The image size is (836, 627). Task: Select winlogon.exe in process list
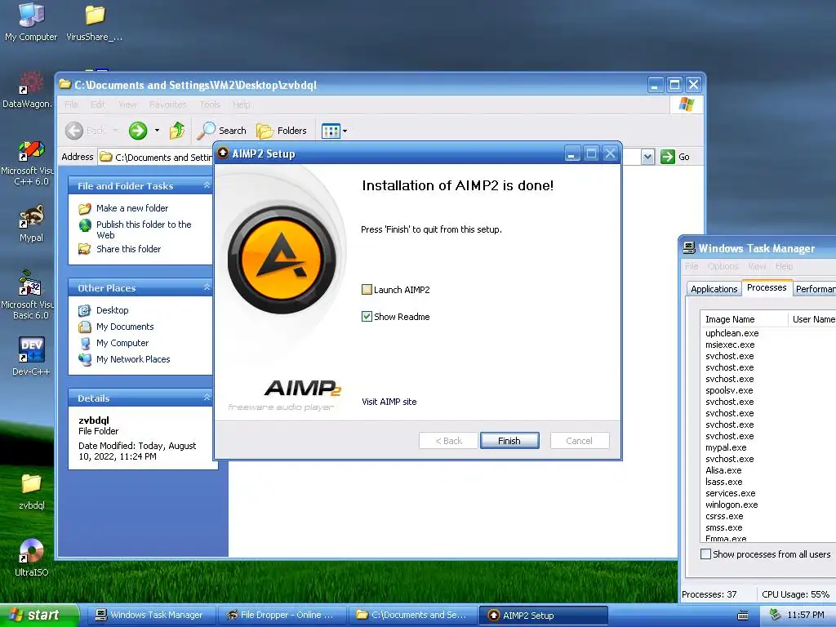731,505
